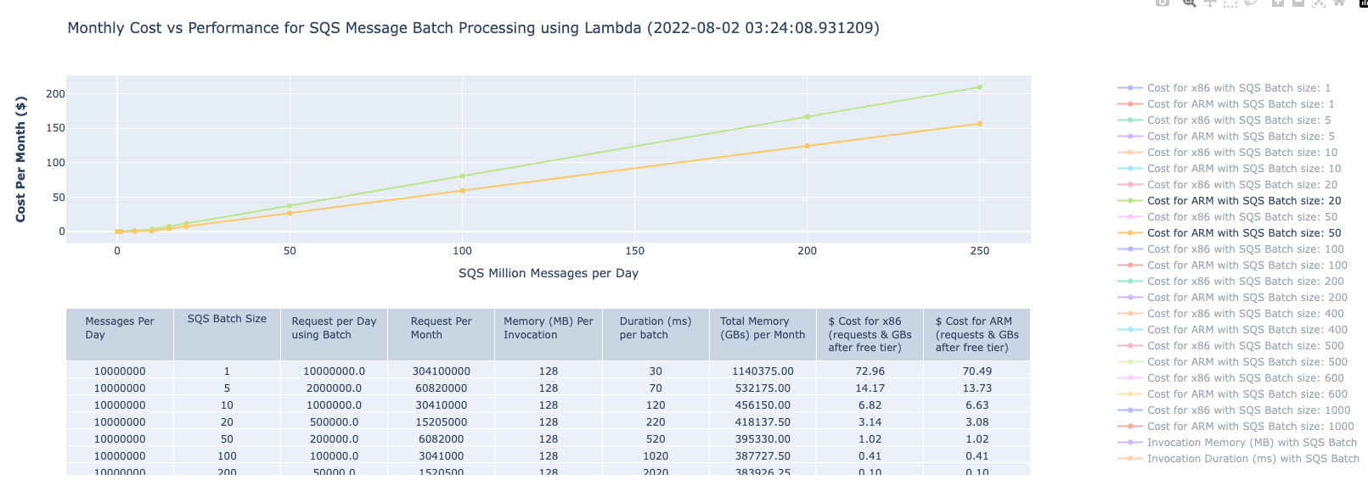Click green data point at 200 million messages
The image size is (1368, 480).
pyautogui.click(x=808, y=117)
